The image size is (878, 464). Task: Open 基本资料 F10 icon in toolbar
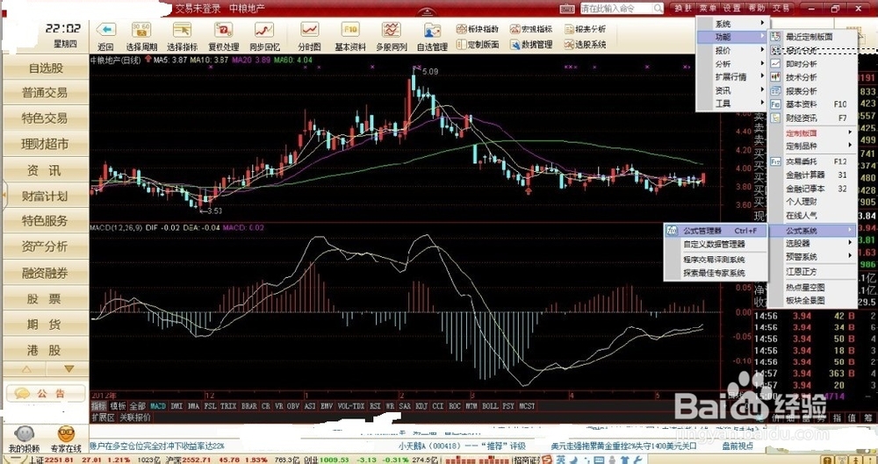click(350, 30)
